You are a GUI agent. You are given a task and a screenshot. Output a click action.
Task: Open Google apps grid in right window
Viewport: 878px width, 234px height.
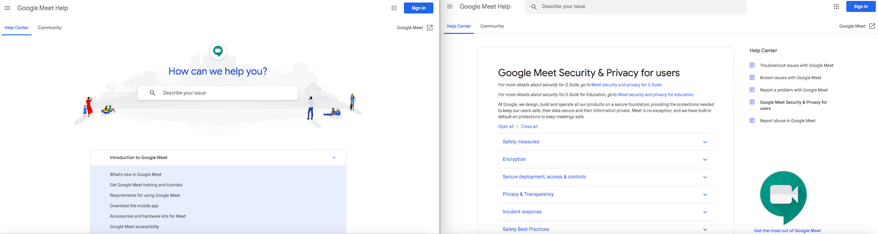coord(836,7)
